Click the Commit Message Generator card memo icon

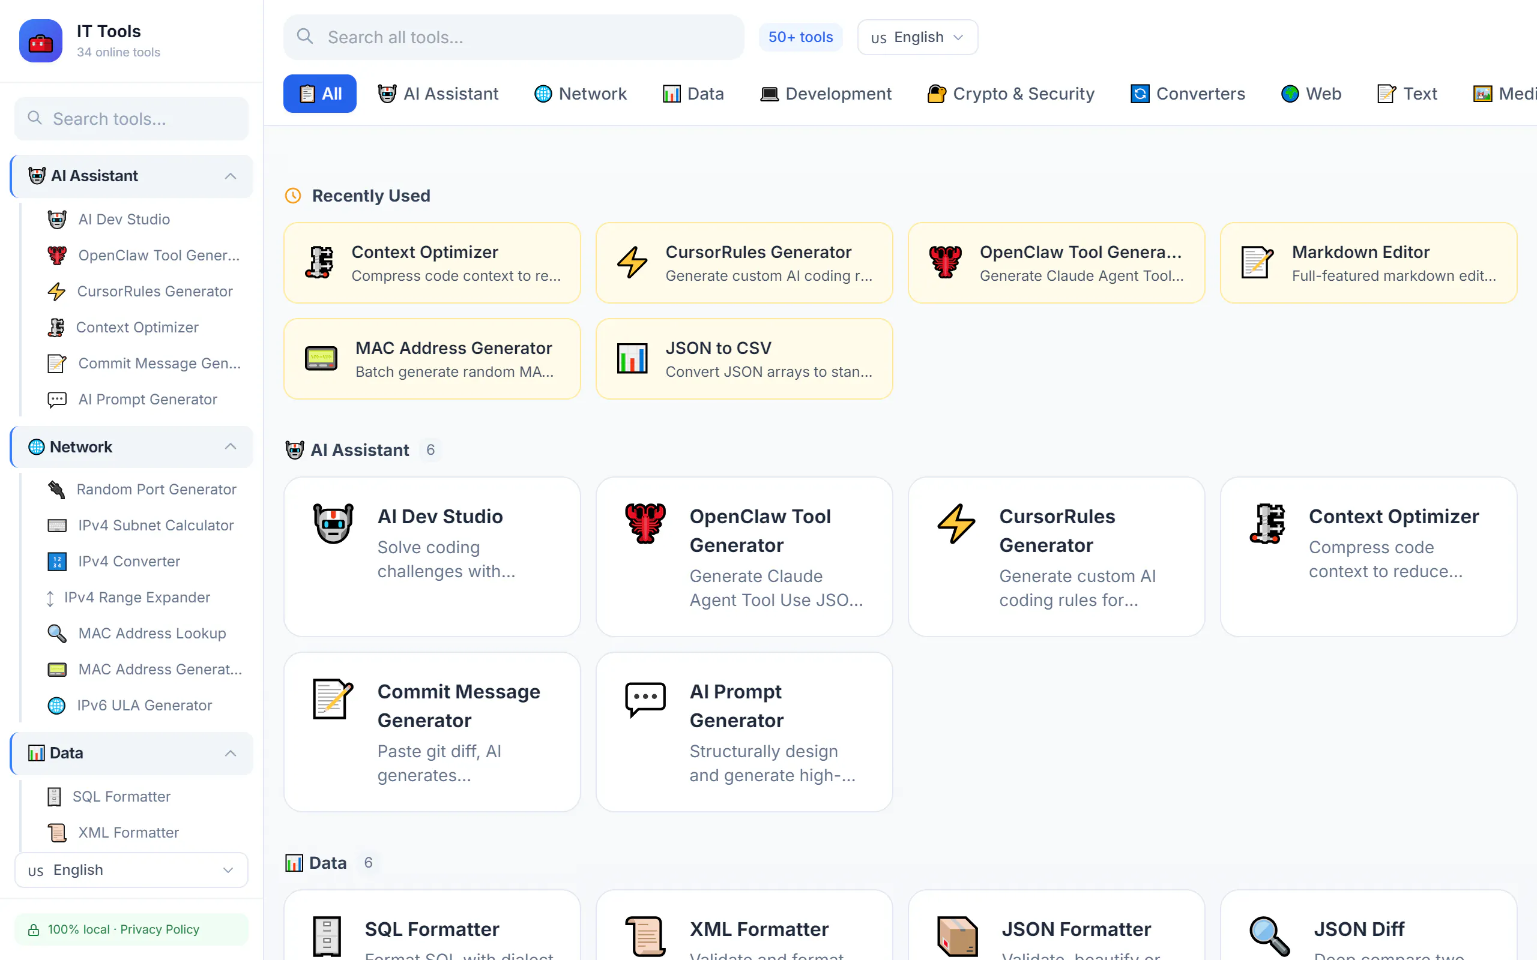pos(333,698)
